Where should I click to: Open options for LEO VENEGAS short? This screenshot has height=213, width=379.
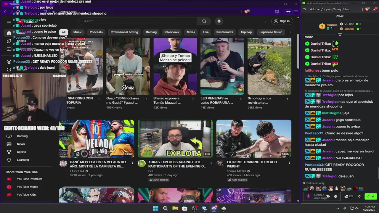pyautogui.click(x=240, y=100)
